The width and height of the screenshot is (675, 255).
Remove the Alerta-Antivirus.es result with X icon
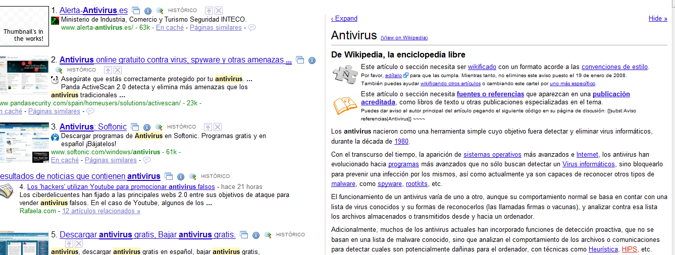pyautogui.click(x=218, y=11)
